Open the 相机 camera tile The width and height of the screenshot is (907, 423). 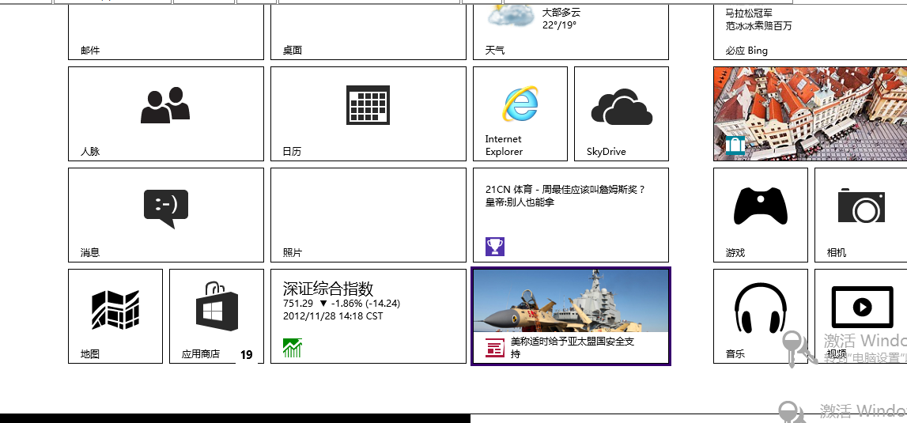click(x=860, y=215)
